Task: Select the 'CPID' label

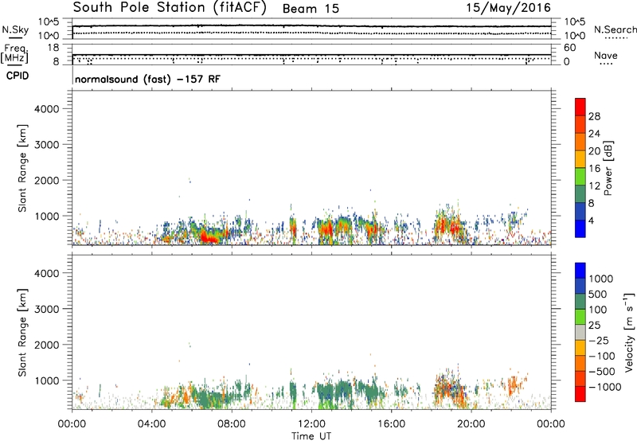Action: click(18, 76)
